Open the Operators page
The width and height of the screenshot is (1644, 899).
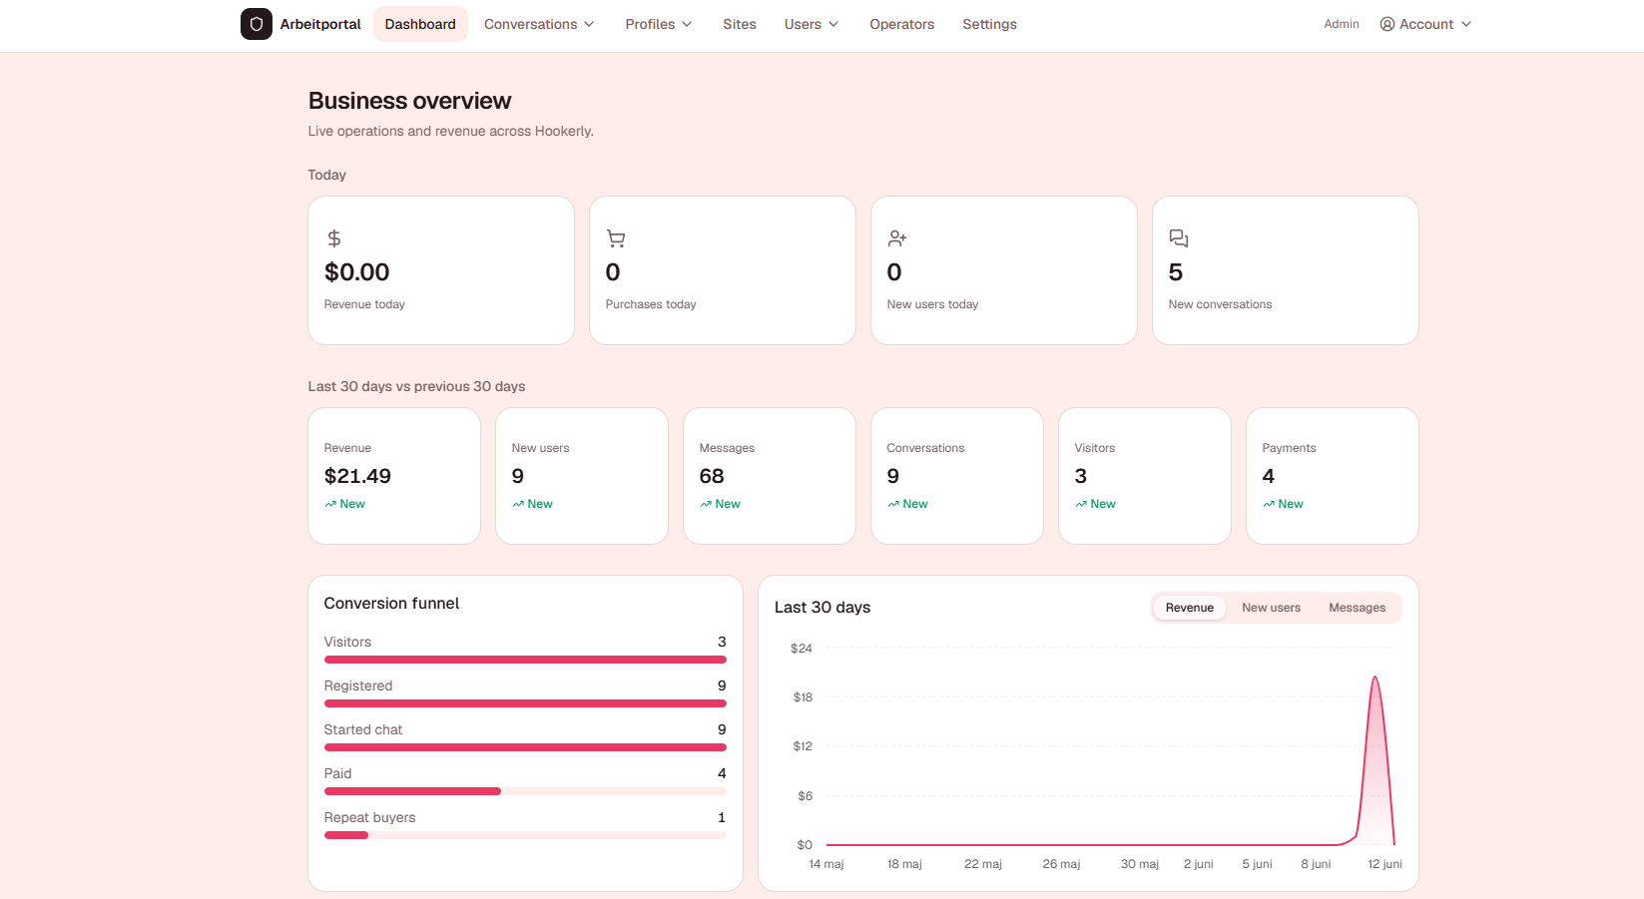[x=902, y=24]
